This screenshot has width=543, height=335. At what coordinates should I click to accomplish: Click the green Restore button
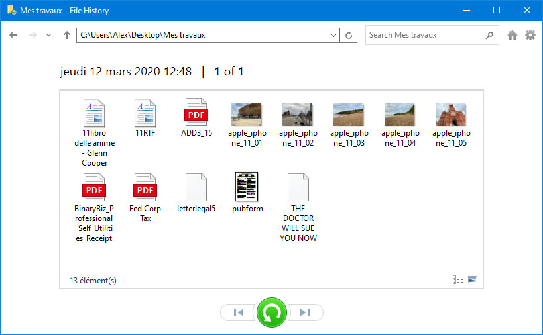(x=272, y=312)
